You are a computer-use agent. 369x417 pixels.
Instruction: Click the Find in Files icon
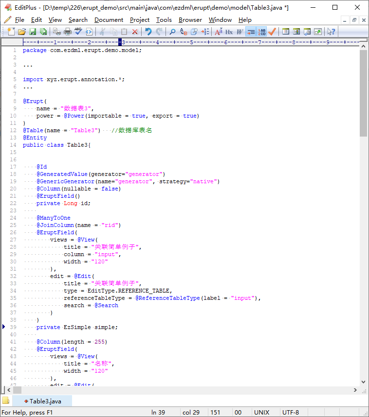[194, 32]
